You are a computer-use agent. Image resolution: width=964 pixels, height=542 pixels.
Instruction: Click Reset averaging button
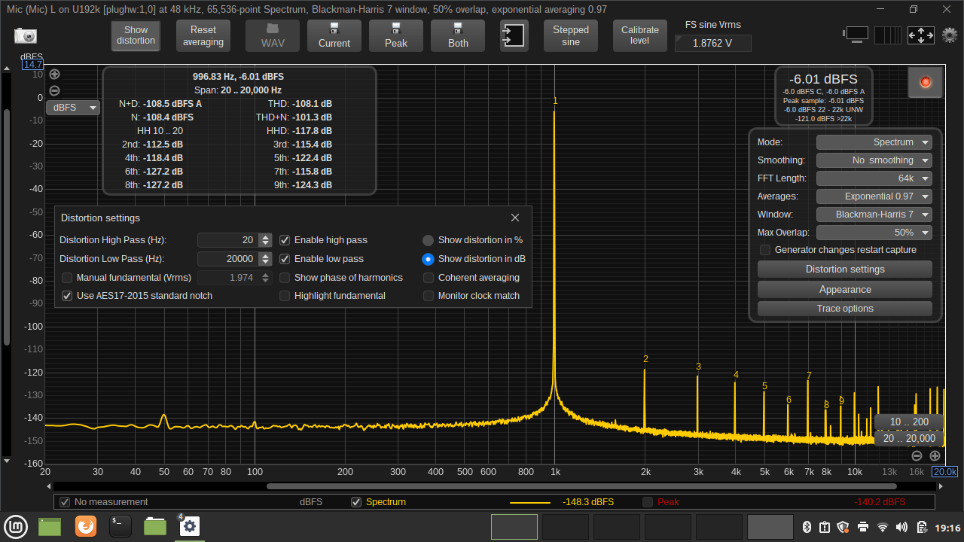pos(203,35)
